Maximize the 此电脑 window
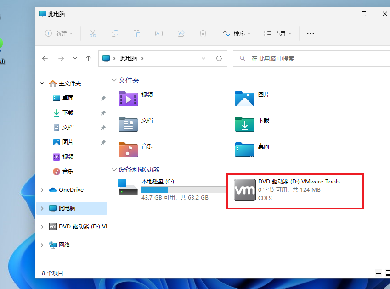The height and width of the screenshot is (289, 390). (364, 14)
